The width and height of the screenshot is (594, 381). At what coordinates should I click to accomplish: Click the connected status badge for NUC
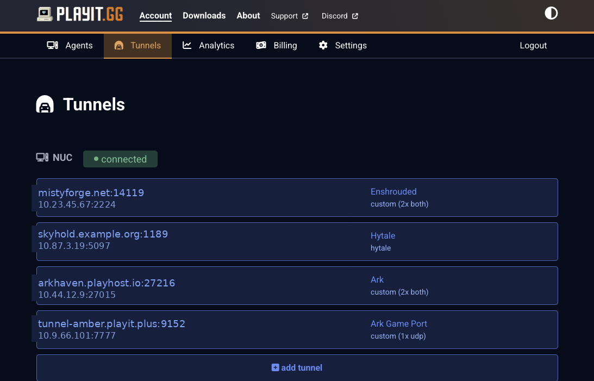click(120, 159)
